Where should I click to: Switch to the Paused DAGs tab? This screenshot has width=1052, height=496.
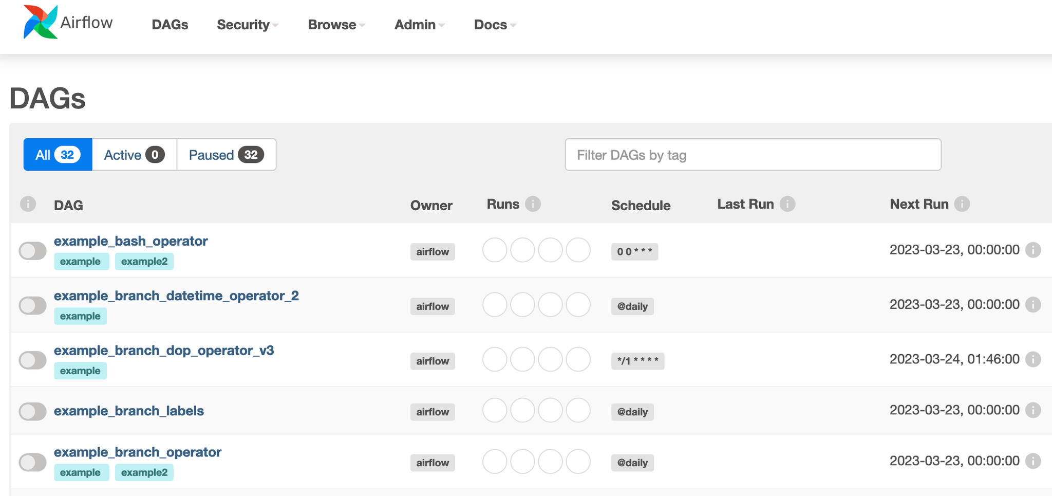226,155
